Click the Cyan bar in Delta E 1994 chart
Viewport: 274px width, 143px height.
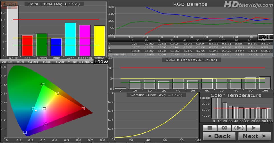70,39
